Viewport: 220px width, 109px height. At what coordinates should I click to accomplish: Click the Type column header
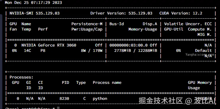pyautogui.click(x=81, y=83)
